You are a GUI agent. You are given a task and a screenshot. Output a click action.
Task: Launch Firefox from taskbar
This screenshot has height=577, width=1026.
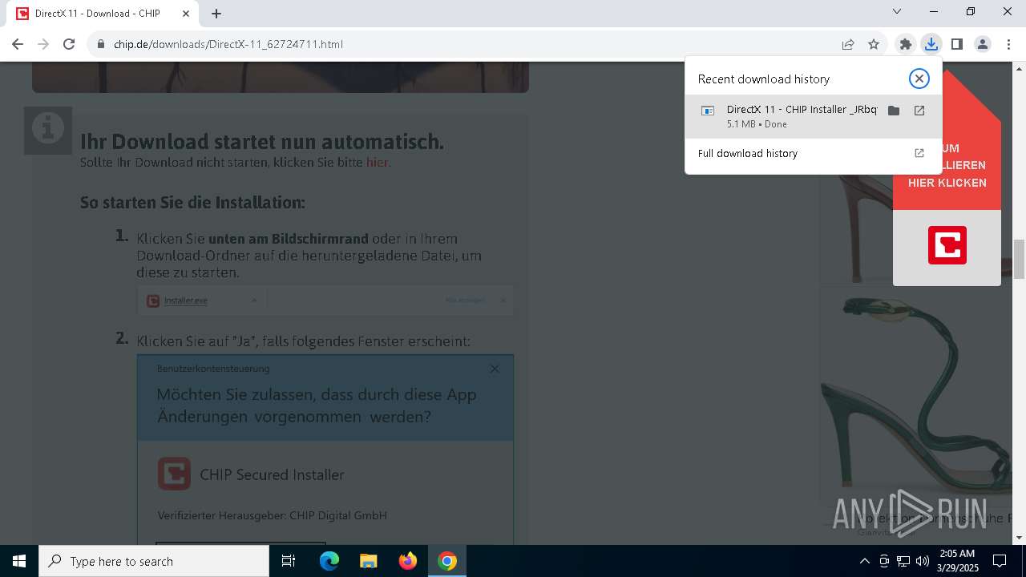(408, 561)
